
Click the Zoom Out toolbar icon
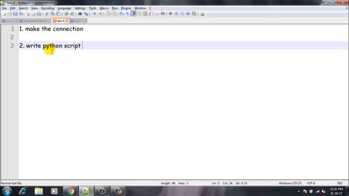coord(100,14)
